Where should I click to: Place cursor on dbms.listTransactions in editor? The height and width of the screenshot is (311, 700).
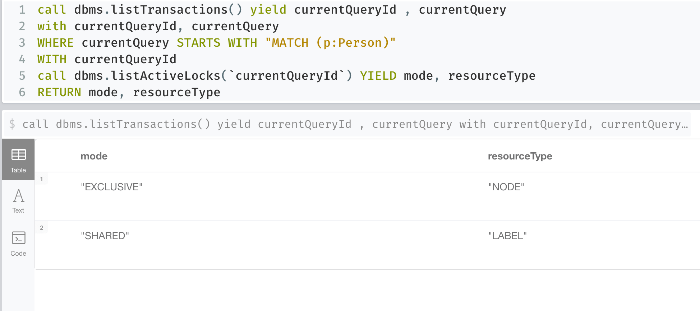point(151,10)
